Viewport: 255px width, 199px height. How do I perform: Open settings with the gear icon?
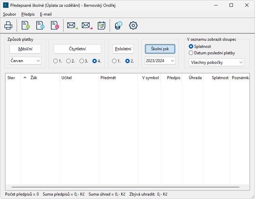point(133,25)
